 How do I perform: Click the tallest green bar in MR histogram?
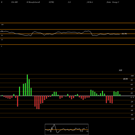click(x=27, y=85)
